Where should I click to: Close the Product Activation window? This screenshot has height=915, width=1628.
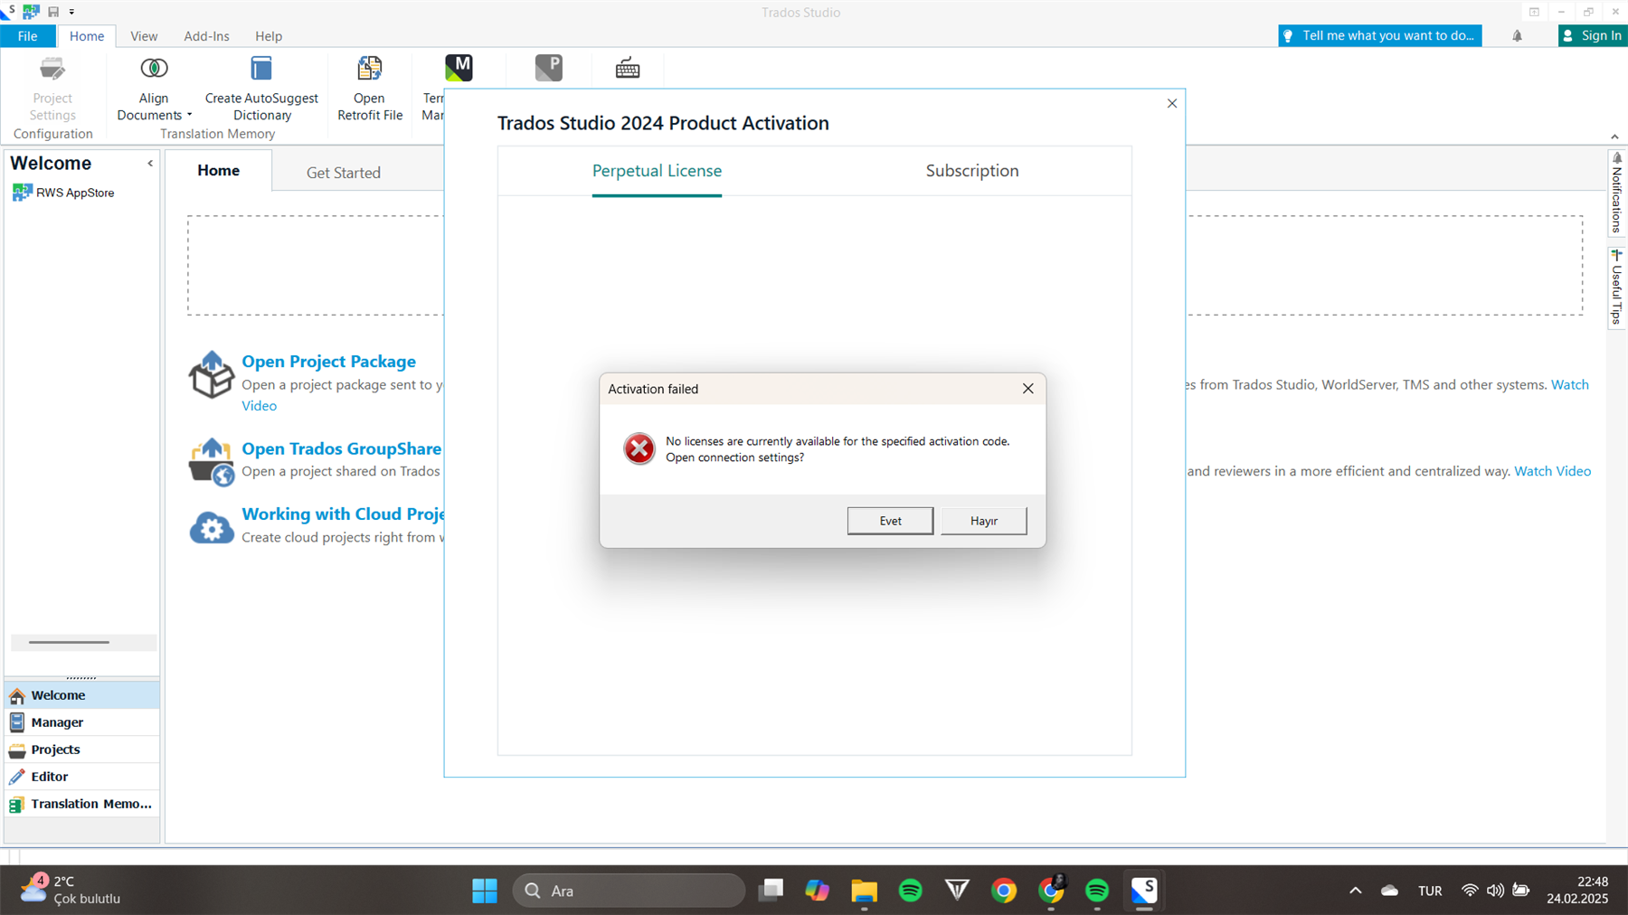coord(1171,104)
